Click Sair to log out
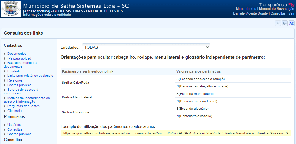The height and width of the screenshot is (144, 296). click(x=291, y=13)
